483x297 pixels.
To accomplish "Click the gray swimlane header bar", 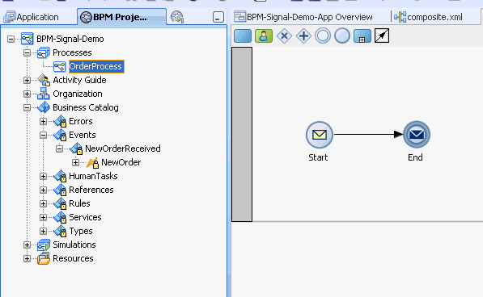I will tap(242, 134).
